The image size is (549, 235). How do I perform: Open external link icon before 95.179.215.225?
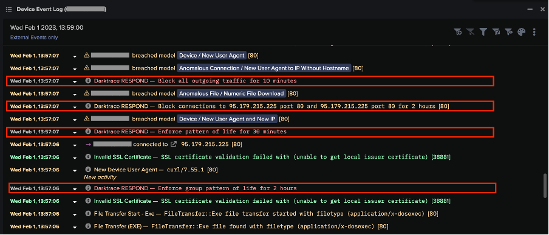pos(174,144)
